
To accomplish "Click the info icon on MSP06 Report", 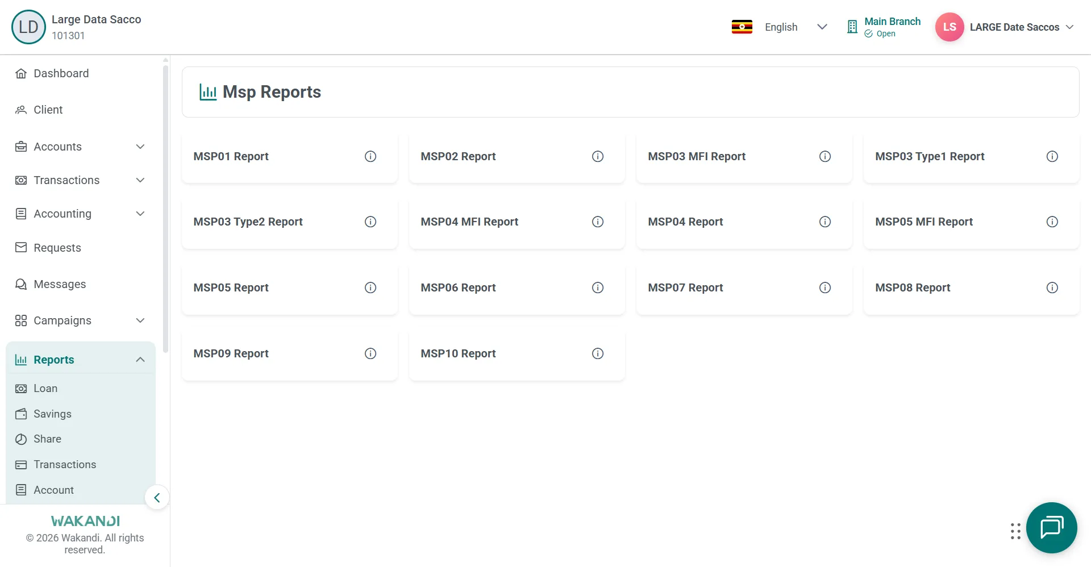I will point(598,287).
